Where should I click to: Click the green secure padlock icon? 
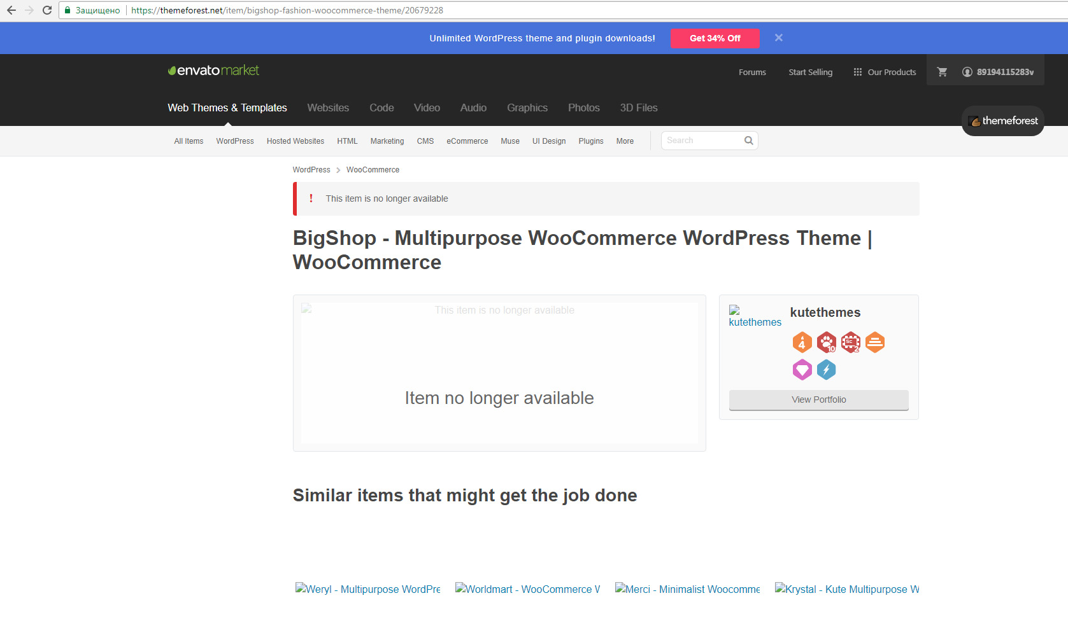coord(68,10)
